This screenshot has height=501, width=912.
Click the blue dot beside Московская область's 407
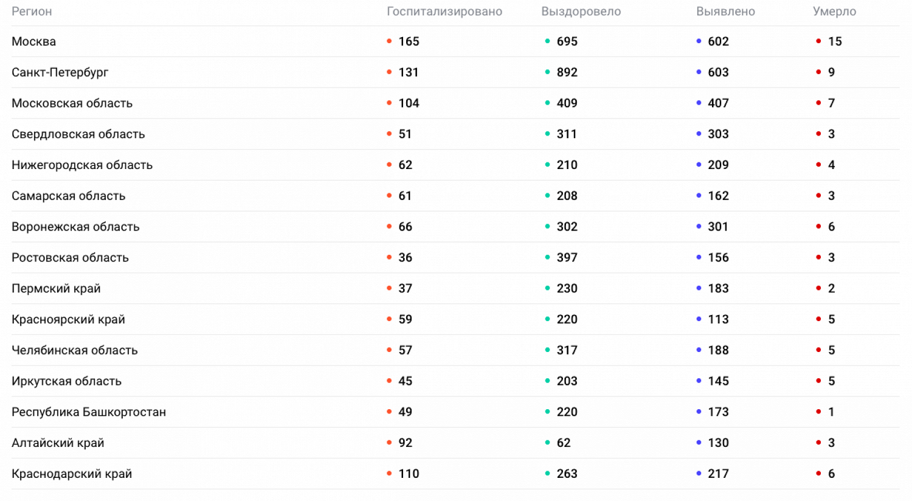click(x=699, y=103)
